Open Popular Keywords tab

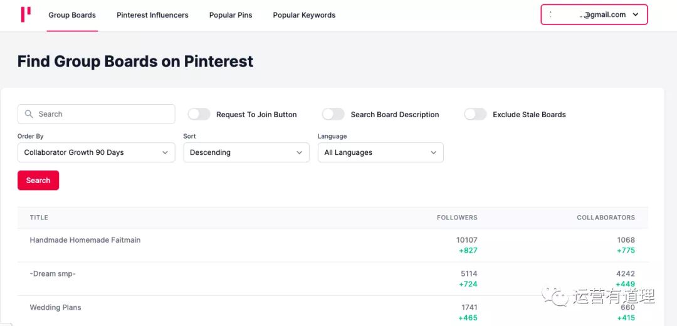click(304, 15)
